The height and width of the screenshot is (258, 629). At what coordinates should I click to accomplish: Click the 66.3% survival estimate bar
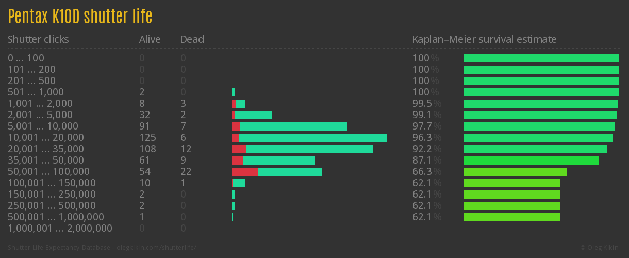pos(515,172)
